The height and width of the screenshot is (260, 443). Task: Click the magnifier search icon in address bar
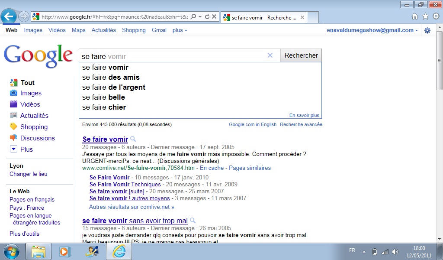click(x=193, y=17)
